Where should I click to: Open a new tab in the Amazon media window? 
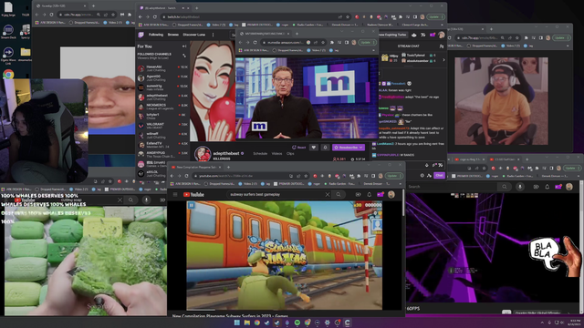coord(297,34)
